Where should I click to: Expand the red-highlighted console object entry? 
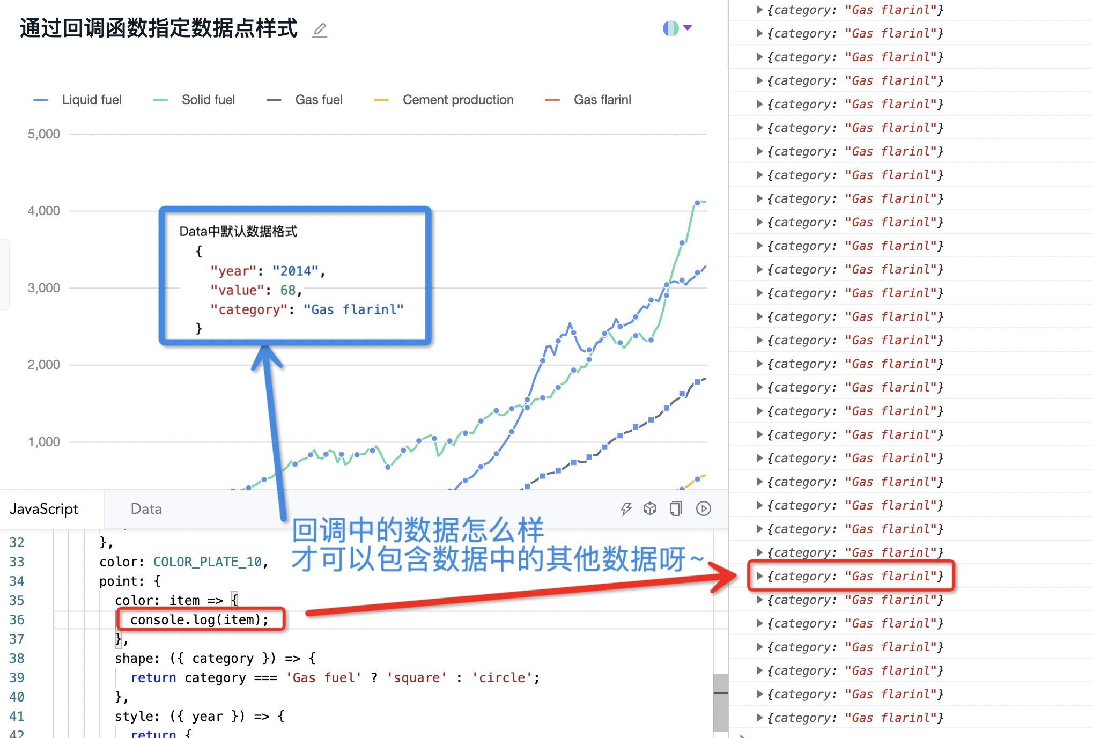click(x=759, y=576)
